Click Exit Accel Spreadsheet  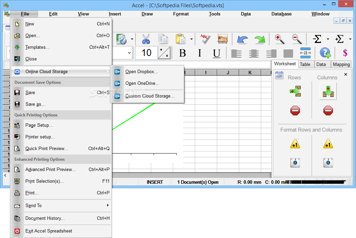pos(61,231)
